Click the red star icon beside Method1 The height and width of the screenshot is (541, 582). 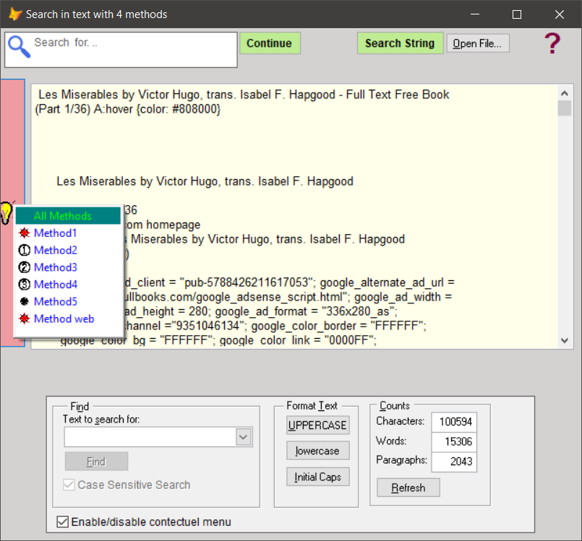(24, 233)
